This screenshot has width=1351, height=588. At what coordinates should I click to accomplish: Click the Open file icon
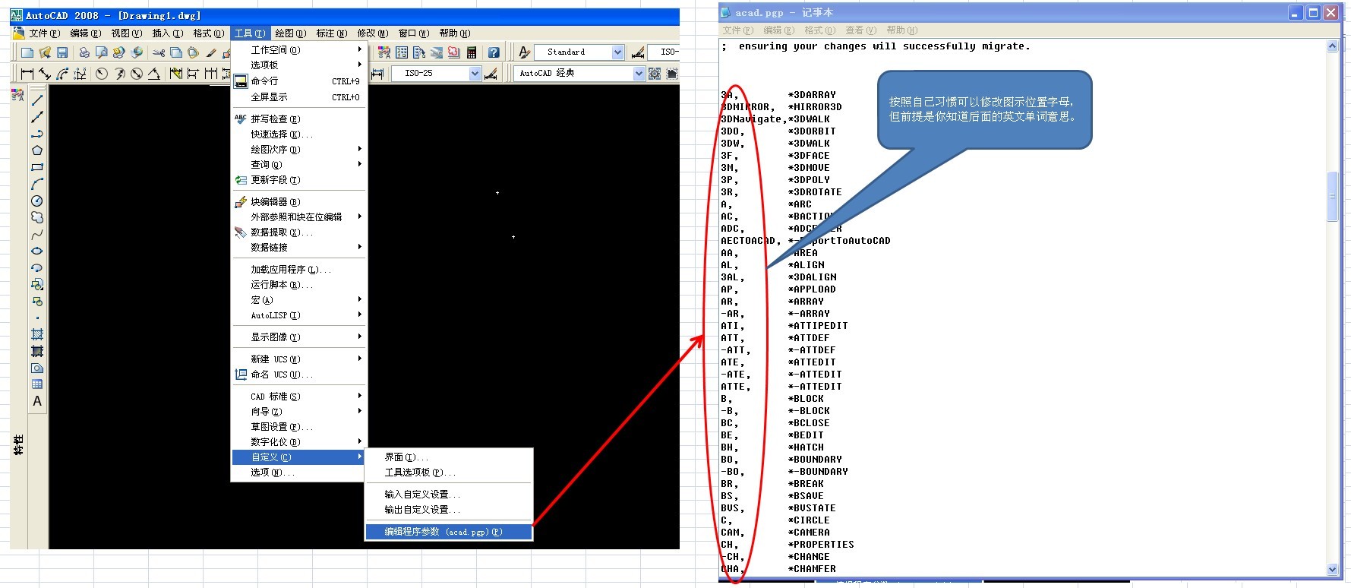(45, 52)
